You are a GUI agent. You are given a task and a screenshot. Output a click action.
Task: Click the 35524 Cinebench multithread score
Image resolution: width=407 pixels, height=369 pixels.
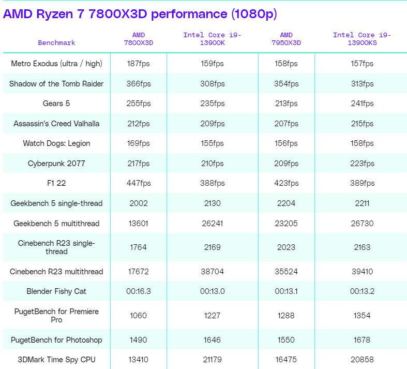coord(287,272)
